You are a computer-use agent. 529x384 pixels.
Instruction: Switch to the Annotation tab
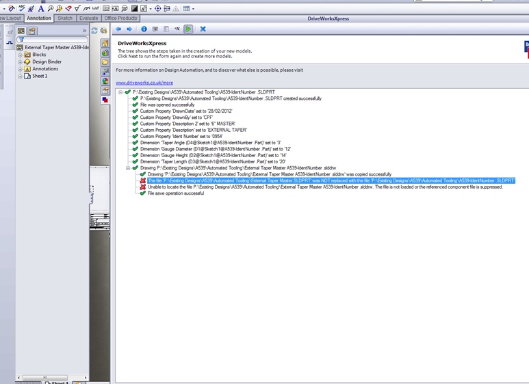39,18
